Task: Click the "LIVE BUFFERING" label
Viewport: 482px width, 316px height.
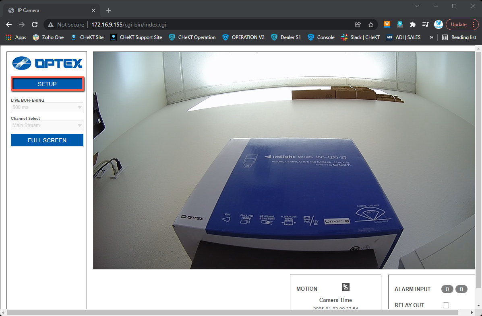Action: [28, 101]
